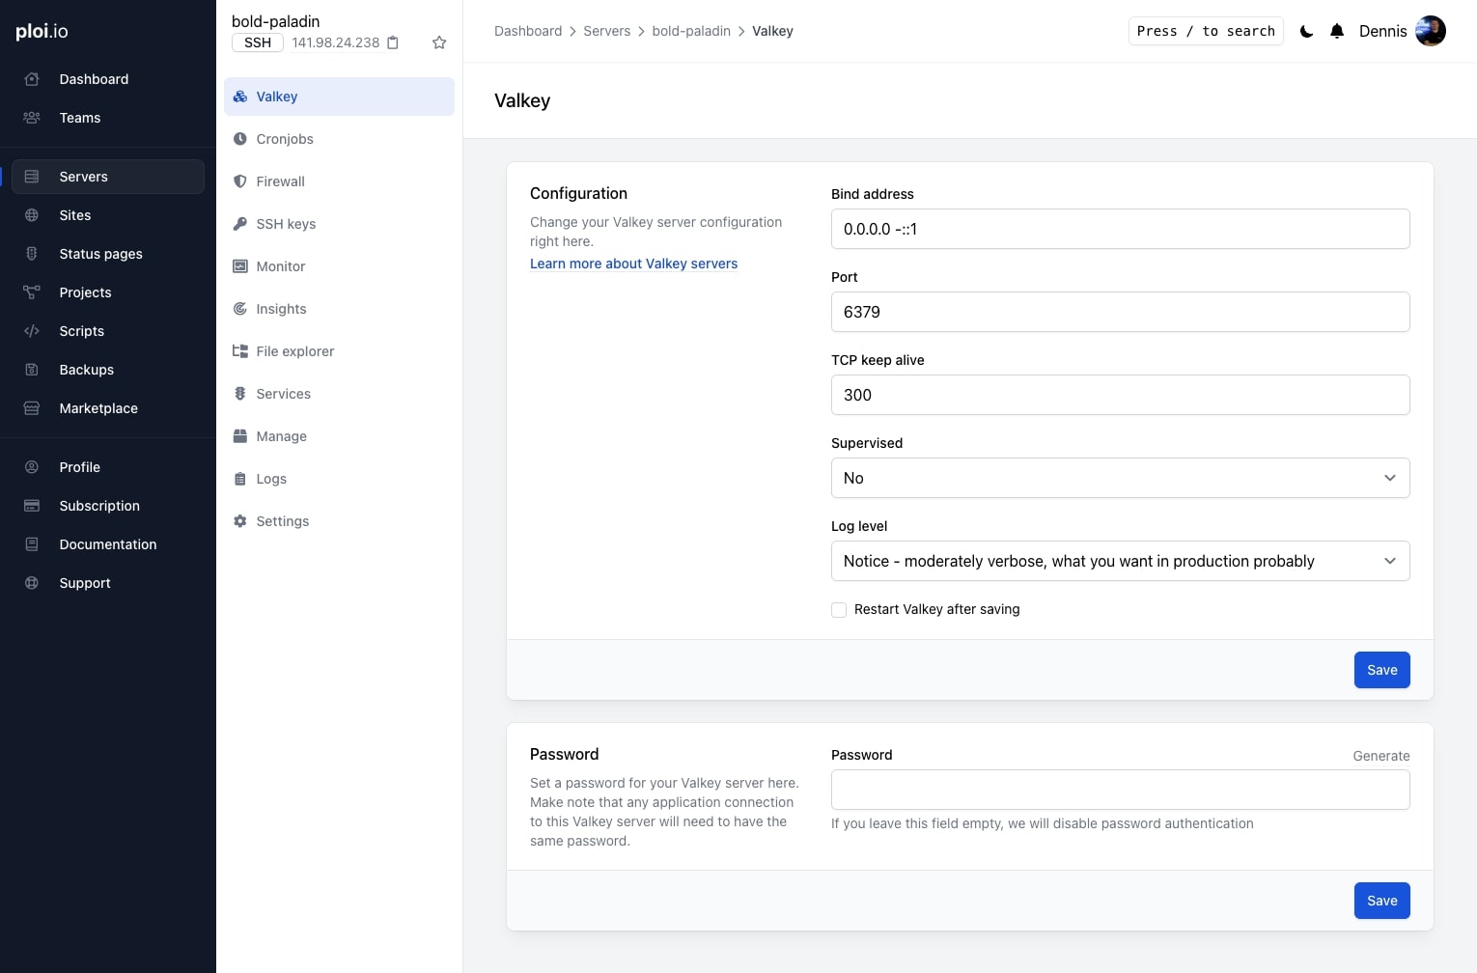The image size is (1477, 973).
Task: Click the Subscription credit card icon
Action: tap(32, 506)
